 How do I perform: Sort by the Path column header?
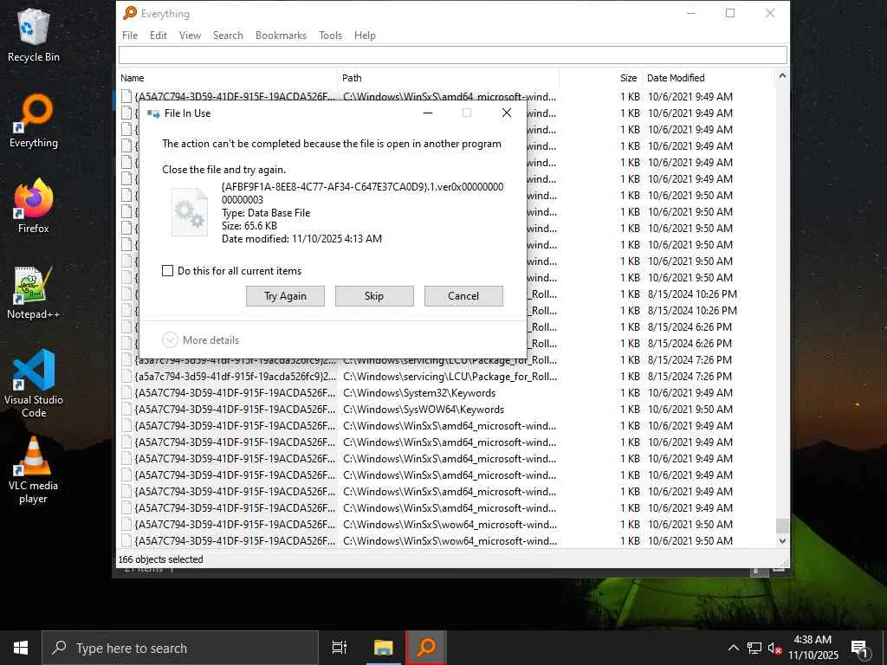(449, 78)
